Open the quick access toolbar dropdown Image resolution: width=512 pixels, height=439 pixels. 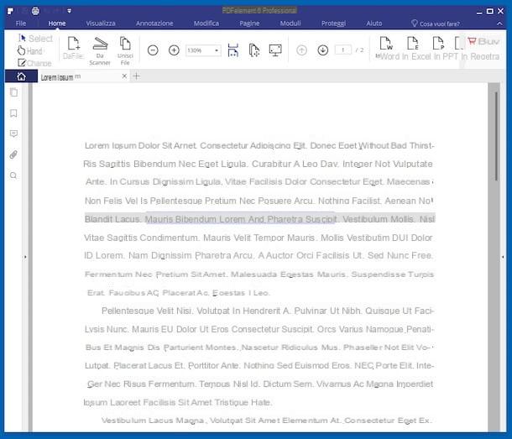[69, 11]
